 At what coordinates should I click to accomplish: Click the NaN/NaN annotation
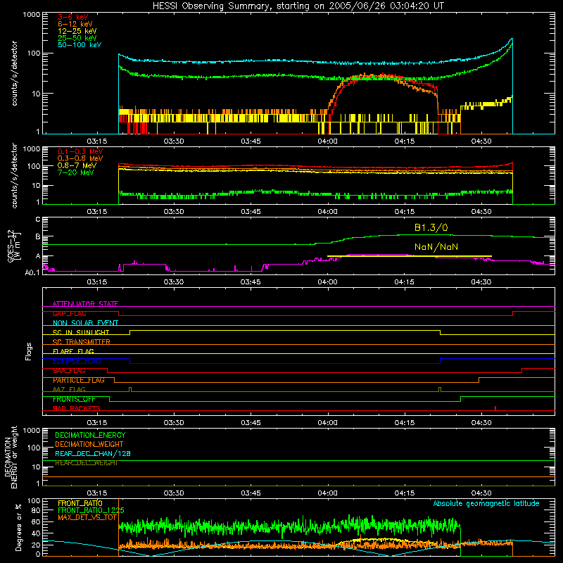[436, 247]
